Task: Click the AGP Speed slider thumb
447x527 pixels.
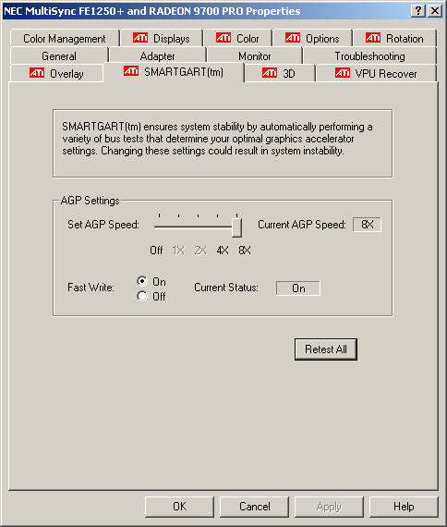Action: click(x=236, y=227)
